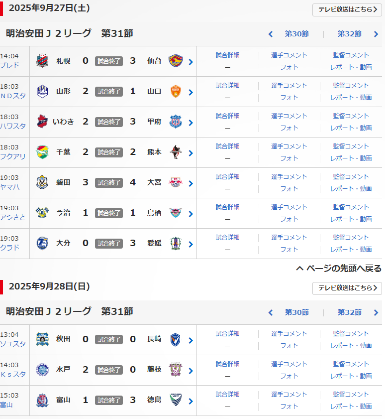Open 試合詳細 for Yamagata vs Yamaguchi
Viewport: 385px width, 419px height.
[227, 86]
